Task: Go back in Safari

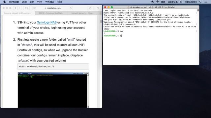Action: click(15, 8)
